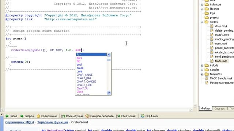The height and width of the screenshot is (131, 234).
Task: Click the int start() code line
Action: [x=16, y=39]
